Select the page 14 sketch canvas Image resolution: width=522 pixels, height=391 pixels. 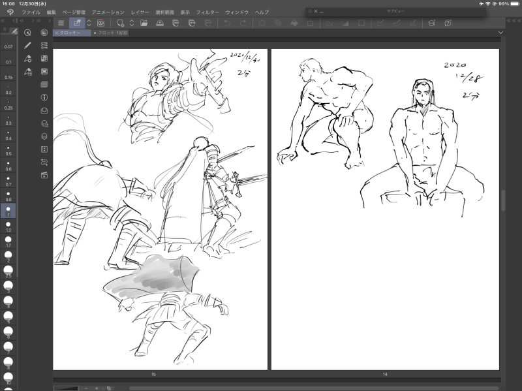click(385, 210)
